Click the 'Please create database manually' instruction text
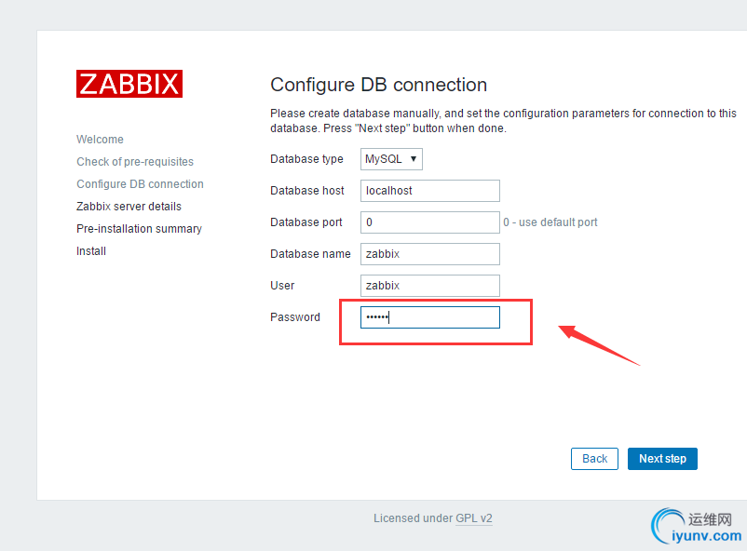The height and width of the screenshot is (551, 747). click(503, 121)
